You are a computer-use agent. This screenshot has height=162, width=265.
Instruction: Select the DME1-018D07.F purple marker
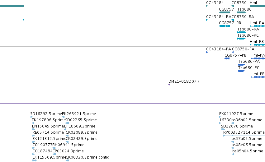pyautogui.click(x=169, y=85)
